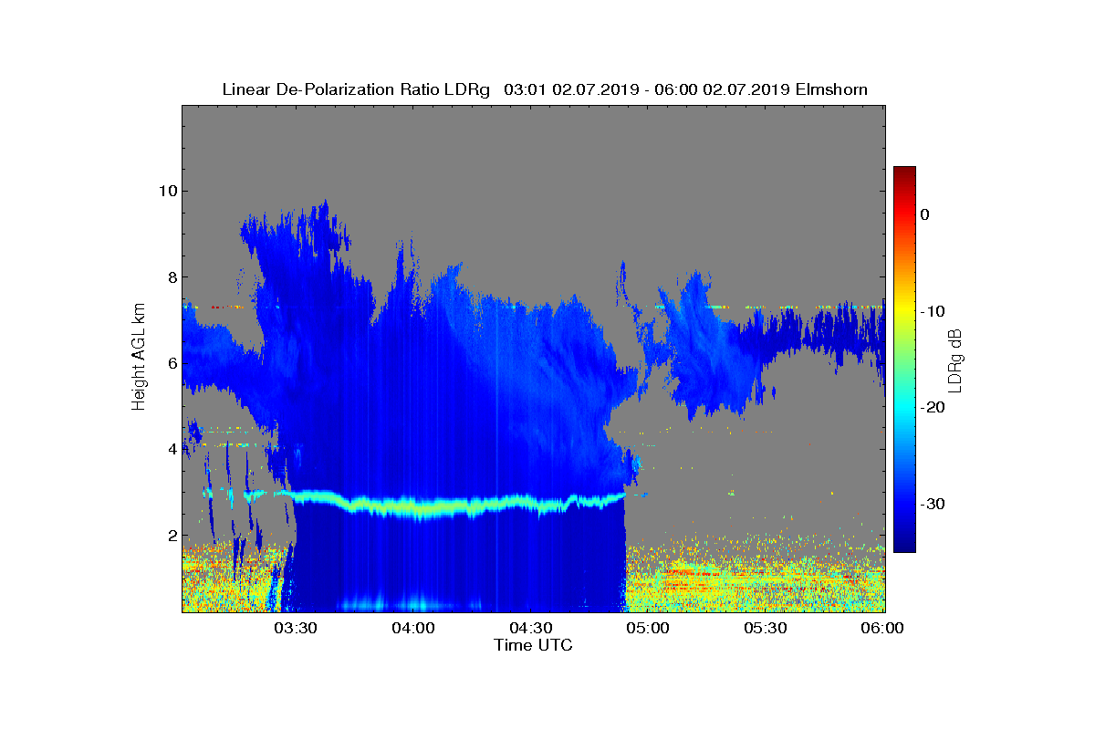Viewport: 1095px width, 730px height.
Task: Select the 05:30 time tick label
Action: pyautogui.click(x=766, y=629)
